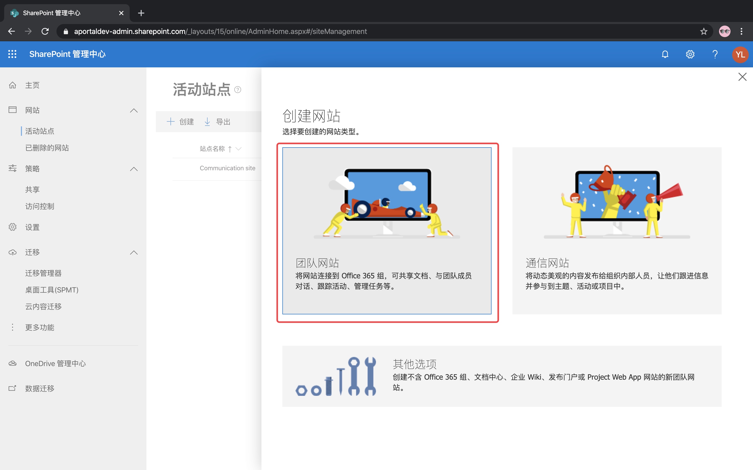Bookmark this page with the star

704,31
